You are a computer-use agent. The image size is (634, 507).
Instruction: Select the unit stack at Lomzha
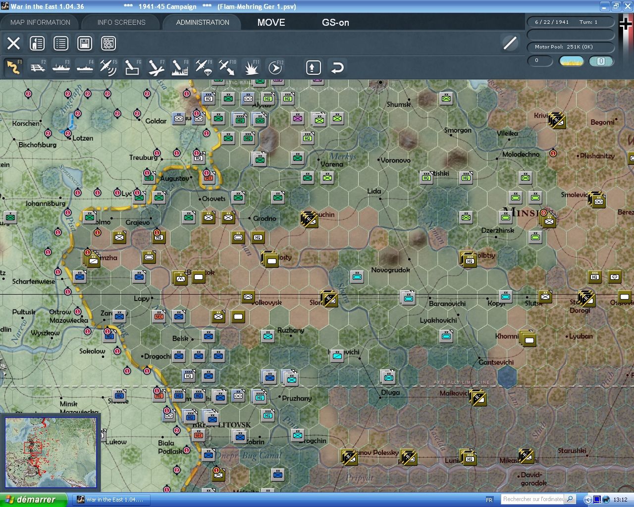(x=92, y=259)
